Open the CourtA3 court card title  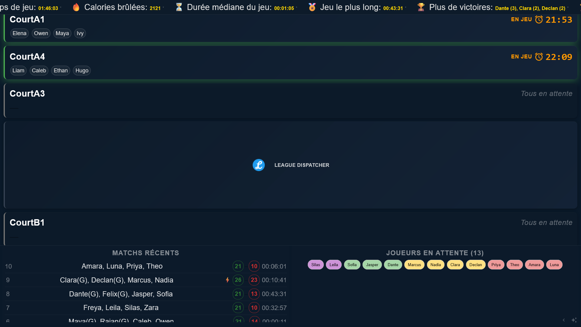(27, 94)
